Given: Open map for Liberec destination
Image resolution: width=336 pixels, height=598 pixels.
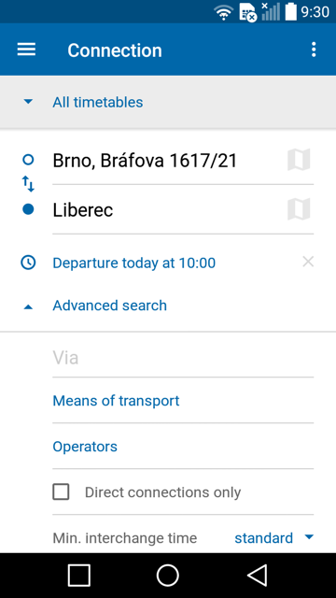Looking at the screenshot, I should [299, 209].
